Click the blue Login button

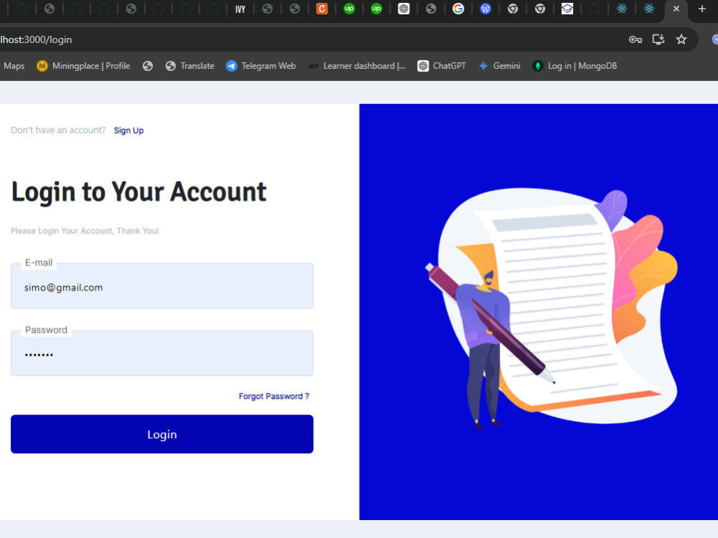(x=162, y=434)
